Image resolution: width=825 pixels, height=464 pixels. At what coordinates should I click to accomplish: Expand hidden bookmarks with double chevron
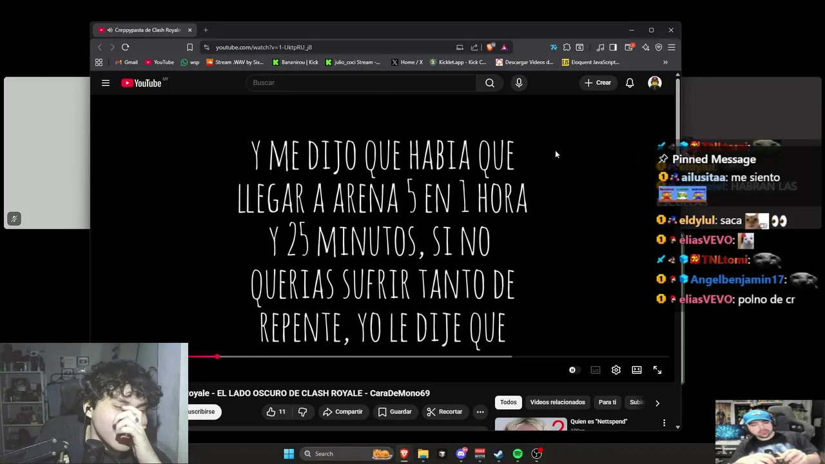665,63
